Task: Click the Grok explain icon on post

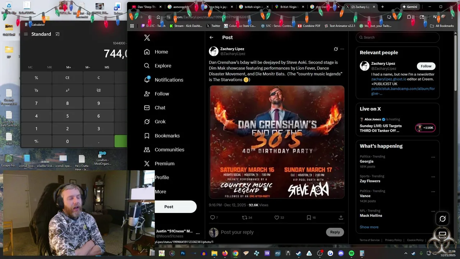Action: click(x=336, y=49)
